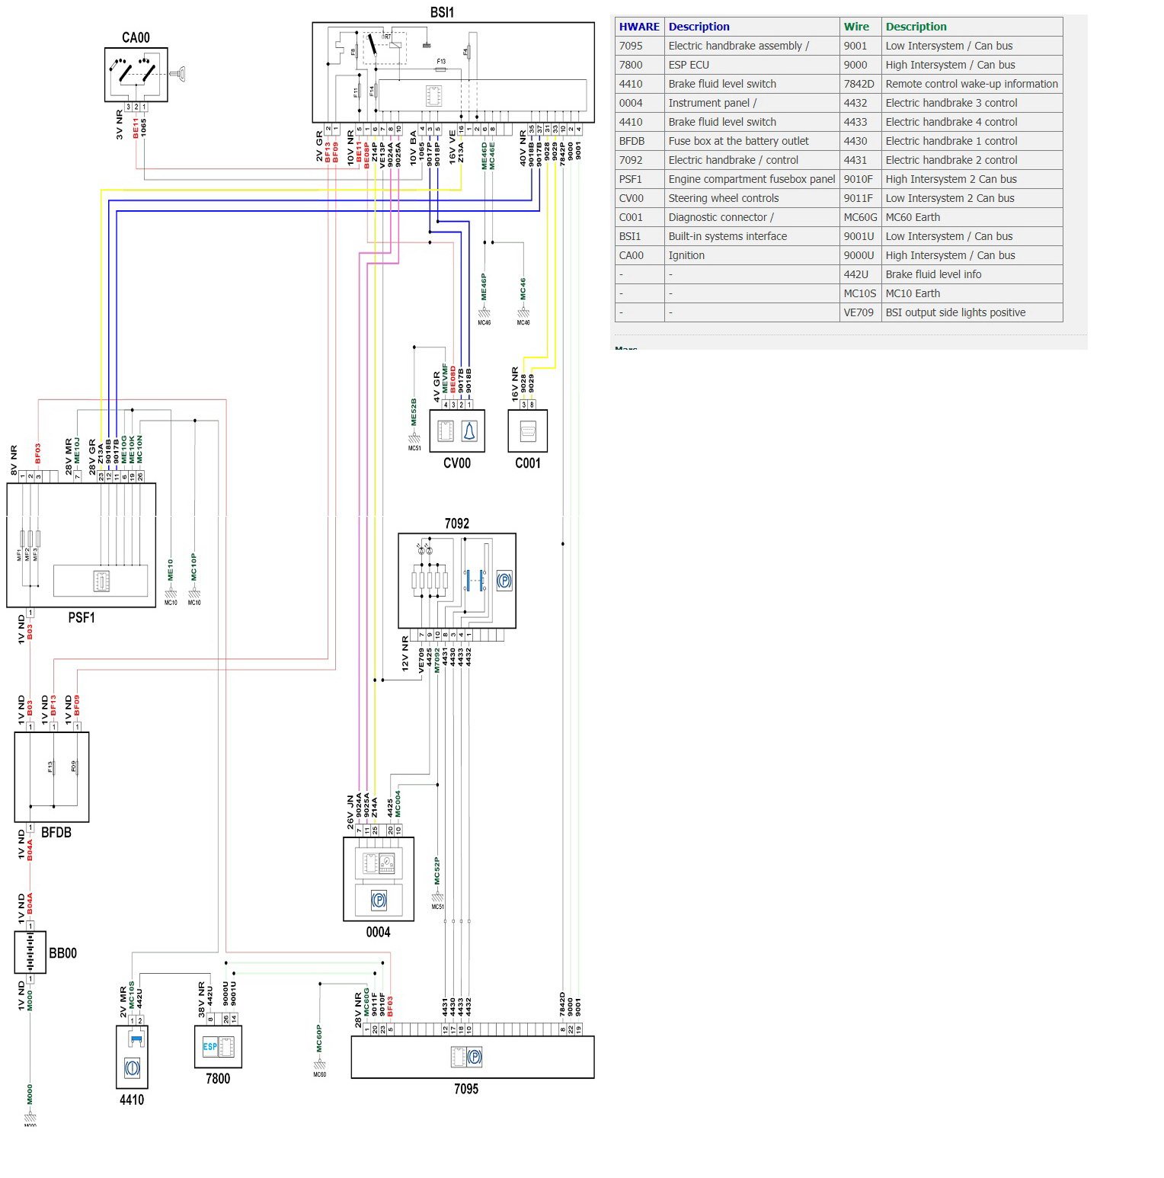This screenshot has width=1164, height=1178.
Task: Click the ground symbol below the ME52B wire
Action: point(414,439)
